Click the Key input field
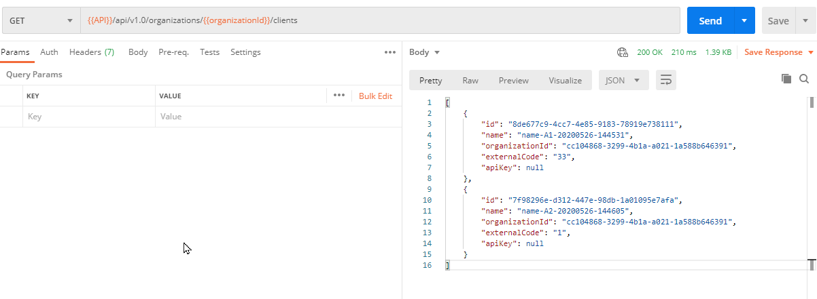The width and height of the screenshot is (817, 299). (x=88, y=117)
